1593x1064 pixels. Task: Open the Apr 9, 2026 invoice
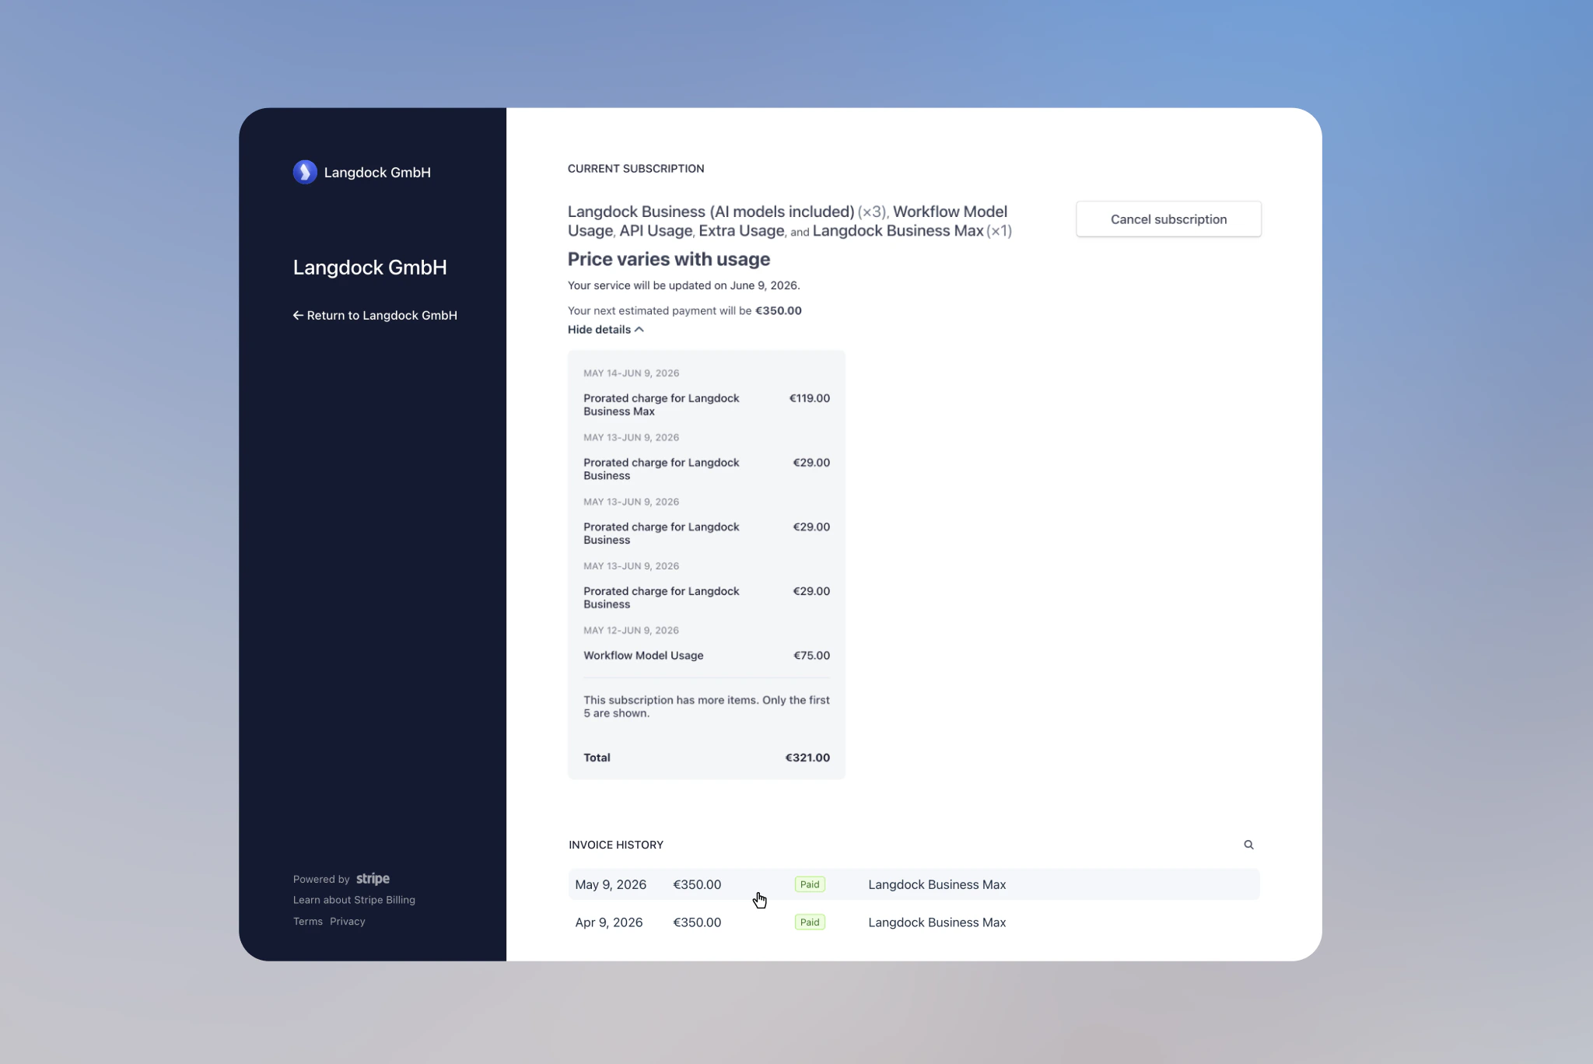coord(914,922)
